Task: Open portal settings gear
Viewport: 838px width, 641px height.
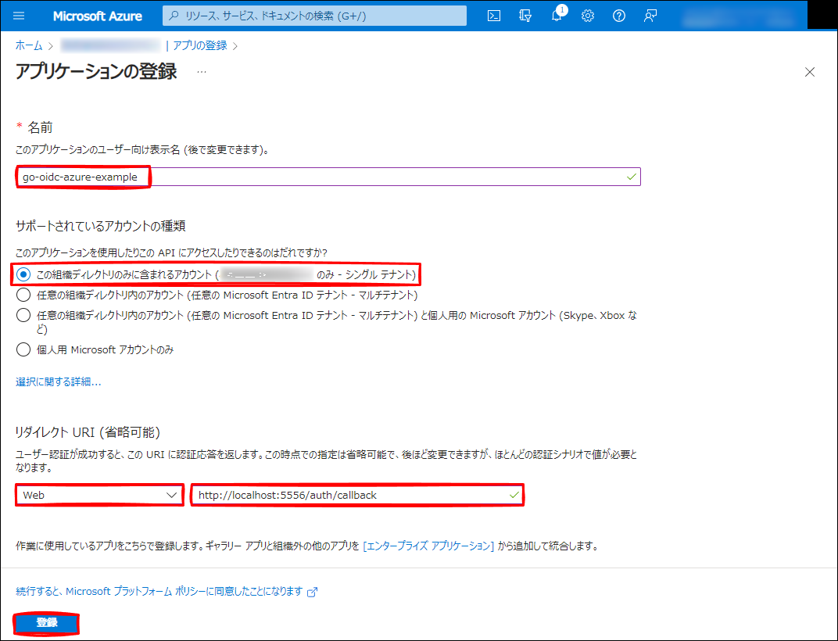Action: click(588, 16)
